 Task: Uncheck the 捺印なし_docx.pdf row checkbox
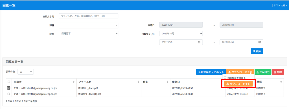tap(9, 88)
